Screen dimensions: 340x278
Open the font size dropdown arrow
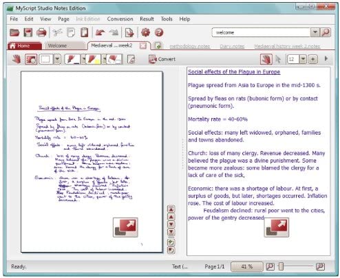303,59
